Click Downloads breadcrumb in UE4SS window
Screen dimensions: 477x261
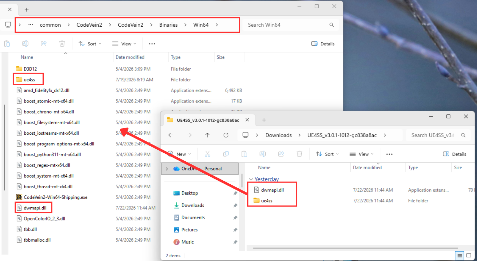tap(279, 135)
